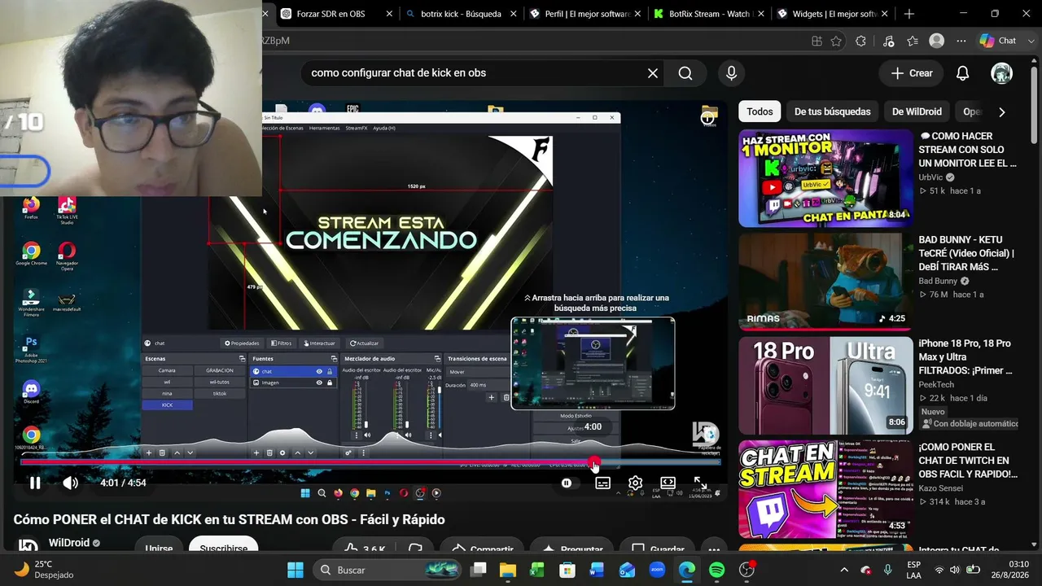This screenshot has width=1042, height=586.
Task: Open the 'COMO HACER STREAM CON SOLO' title
Action: (x=968, y=150)
